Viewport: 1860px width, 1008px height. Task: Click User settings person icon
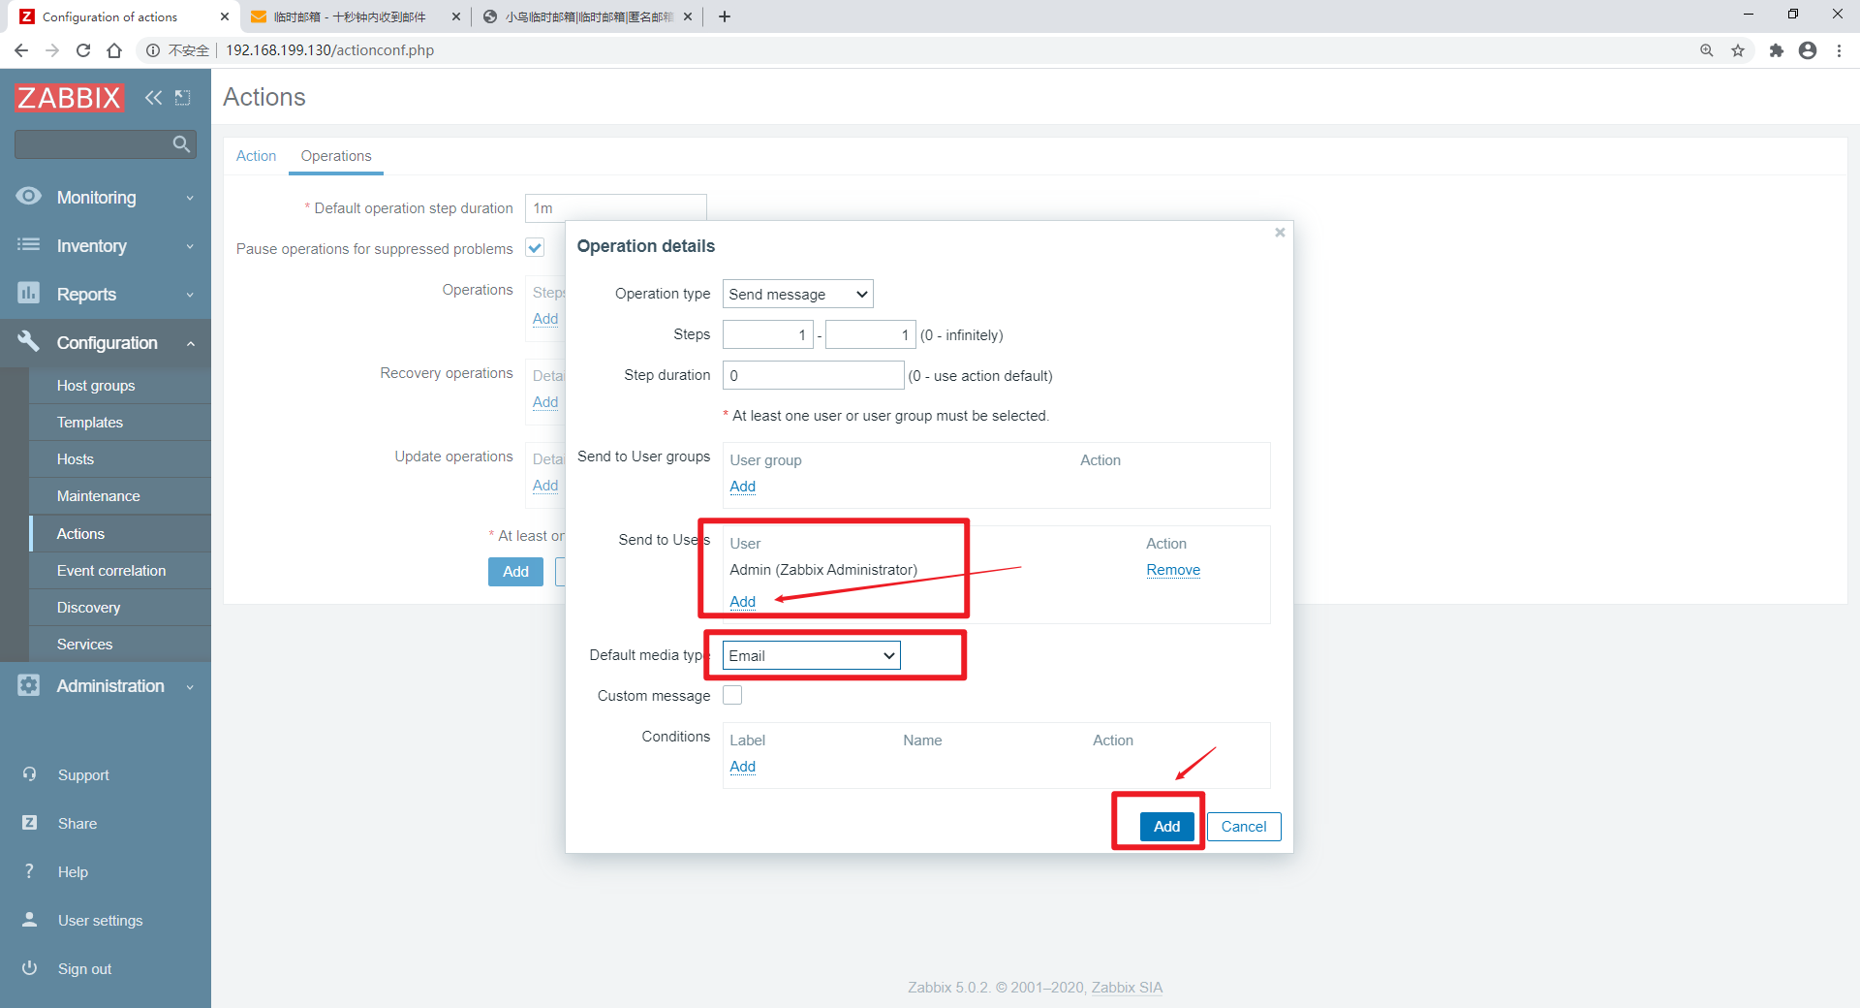pos(30,920)
